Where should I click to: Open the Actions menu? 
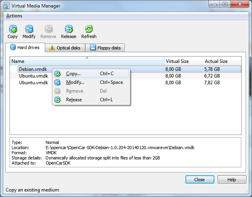coord(14,16)
